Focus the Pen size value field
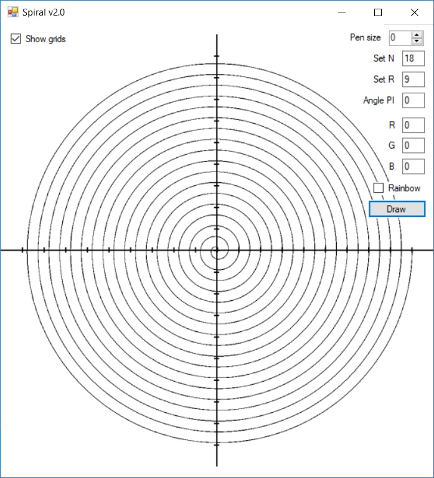This screenshot has width=434, height=478. [400, 38]
